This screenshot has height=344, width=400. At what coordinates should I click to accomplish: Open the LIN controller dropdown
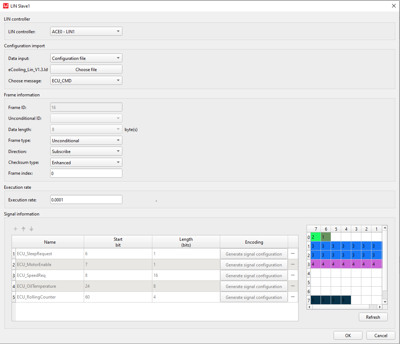pyautogui.click(x=86, y=31)
